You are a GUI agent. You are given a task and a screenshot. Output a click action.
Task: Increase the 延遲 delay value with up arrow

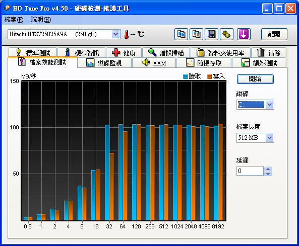pyautogui.click(x=268, y=169)
